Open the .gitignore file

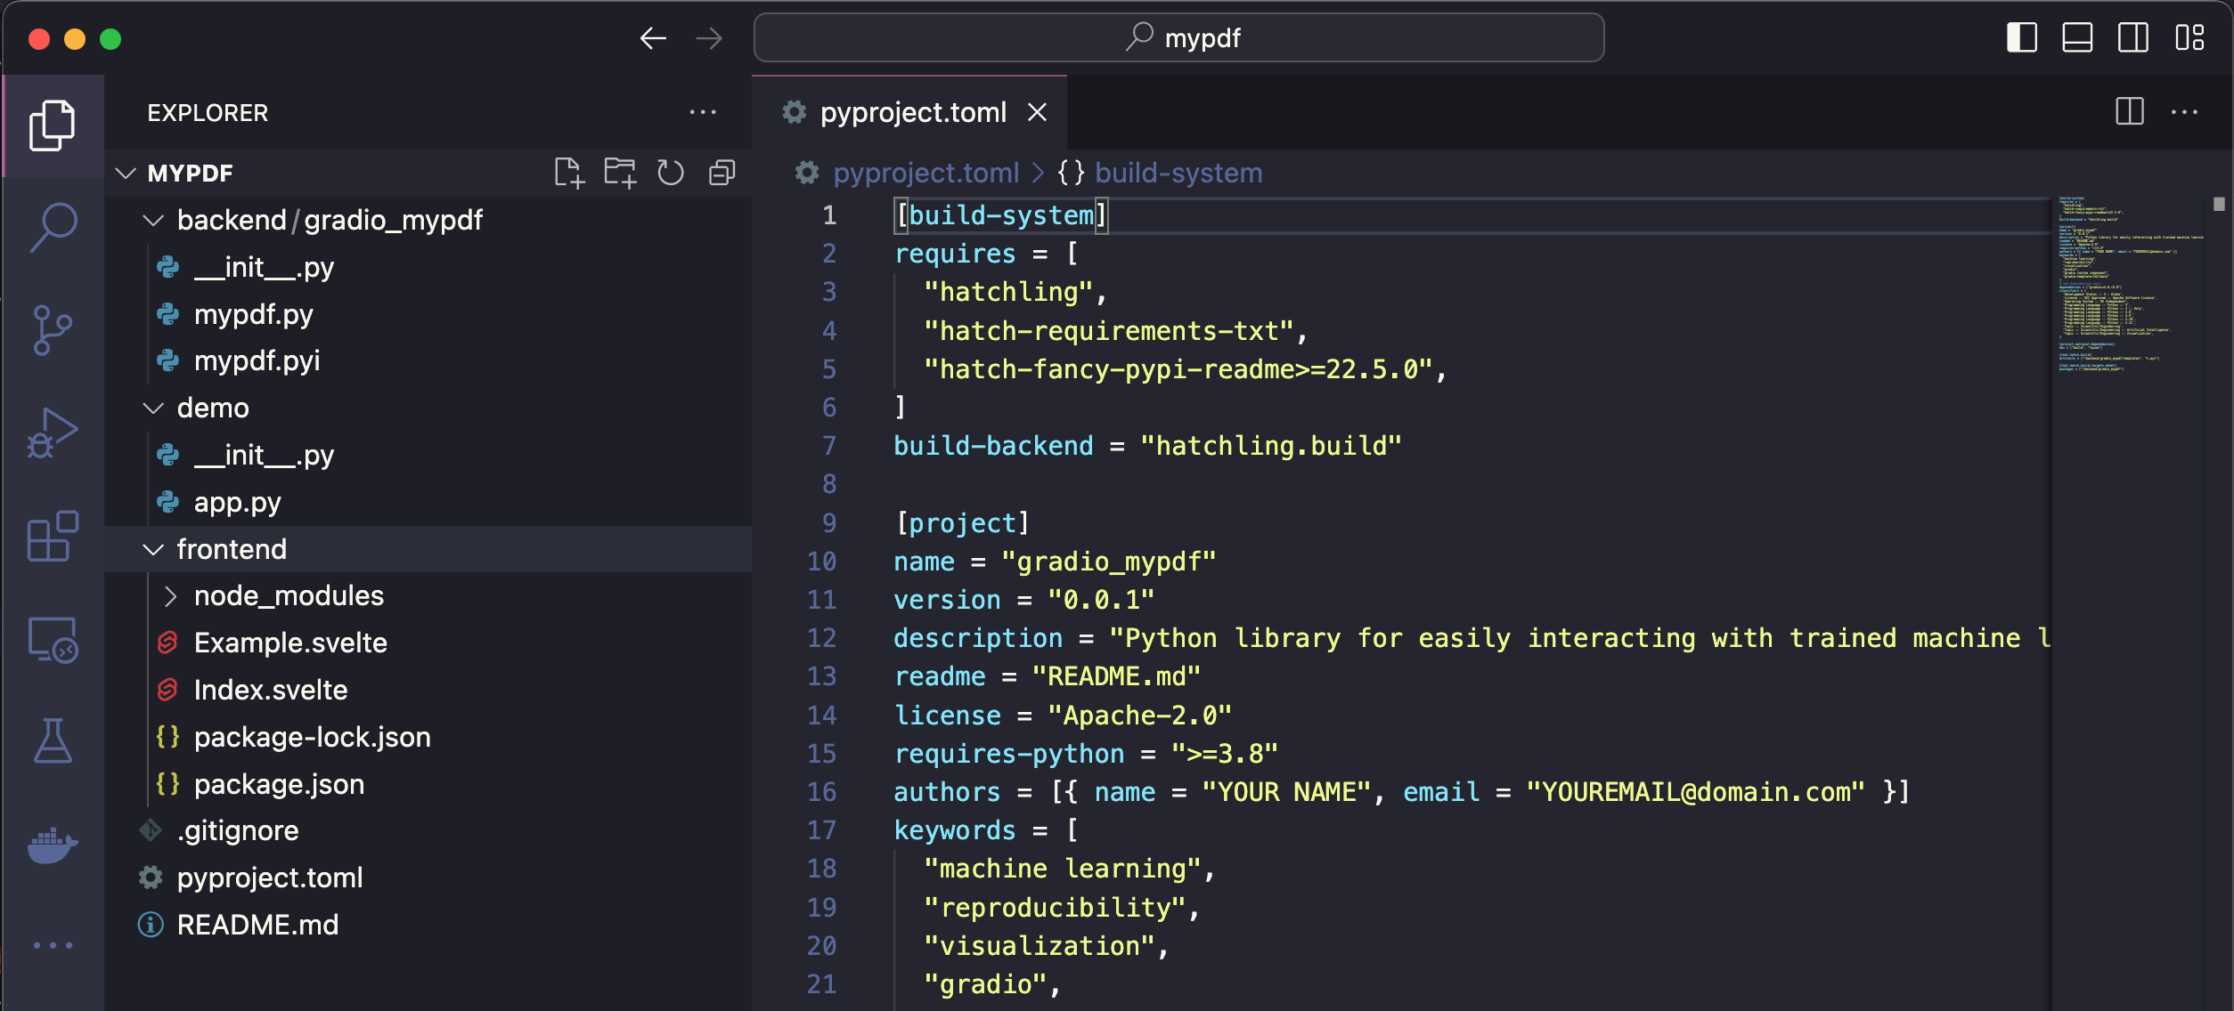tap(428, 830)
